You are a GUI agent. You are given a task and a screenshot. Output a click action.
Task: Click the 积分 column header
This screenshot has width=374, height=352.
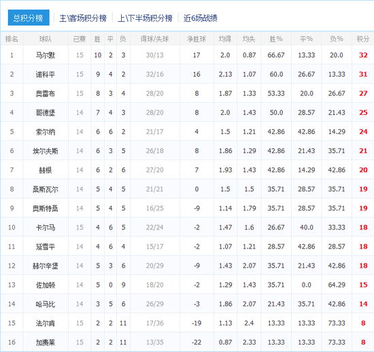click(363, 39)
